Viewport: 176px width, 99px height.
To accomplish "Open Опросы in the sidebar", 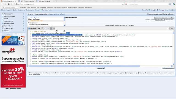I will click(6, 31).
